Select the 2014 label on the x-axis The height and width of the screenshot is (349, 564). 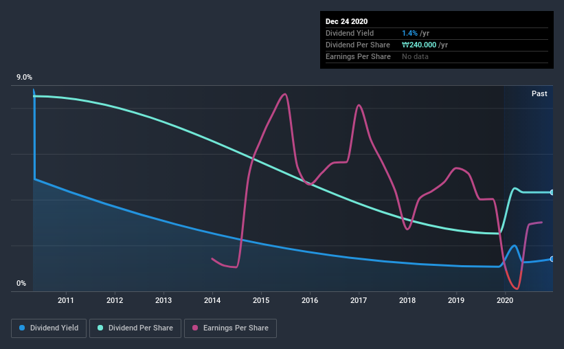212,300
